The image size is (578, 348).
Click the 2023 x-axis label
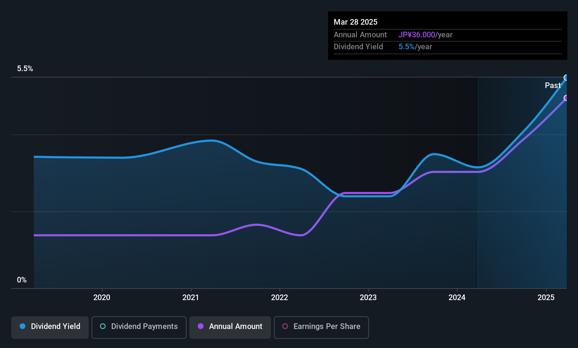(x=368, y=298)
